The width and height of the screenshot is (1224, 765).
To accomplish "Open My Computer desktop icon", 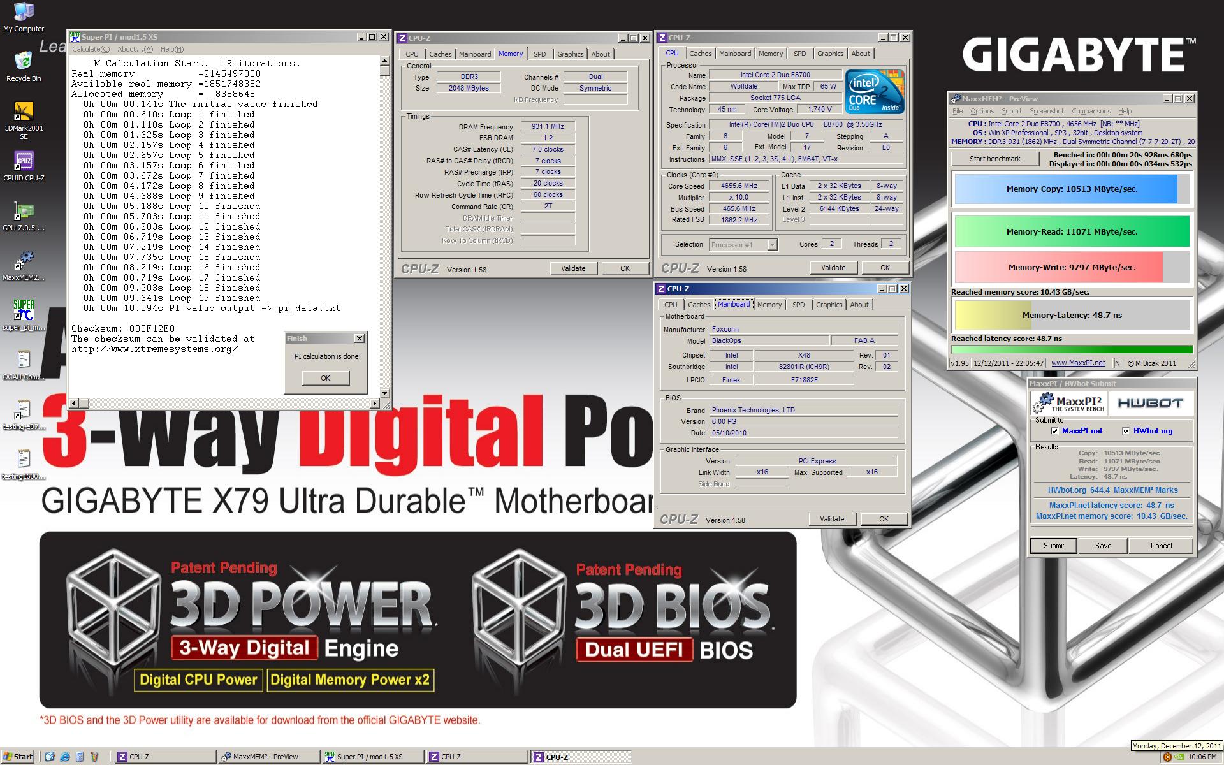I will click(x=24, y=17).
